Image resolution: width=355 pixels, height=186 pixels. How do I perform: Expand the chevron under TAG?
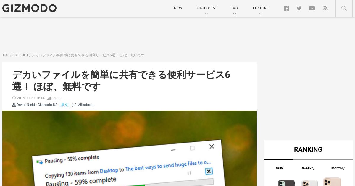234,14
